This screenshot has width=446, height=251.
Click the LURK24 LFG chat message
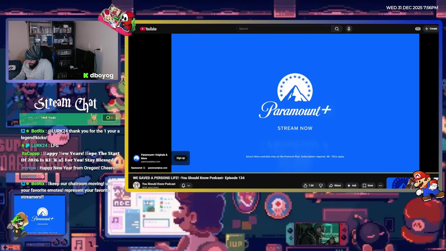coord(40,145)
